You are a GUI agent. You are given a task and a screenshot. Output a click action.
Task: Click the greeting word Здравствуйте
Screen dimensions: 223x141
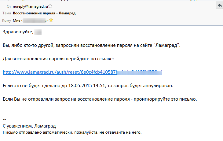[18, 32]
